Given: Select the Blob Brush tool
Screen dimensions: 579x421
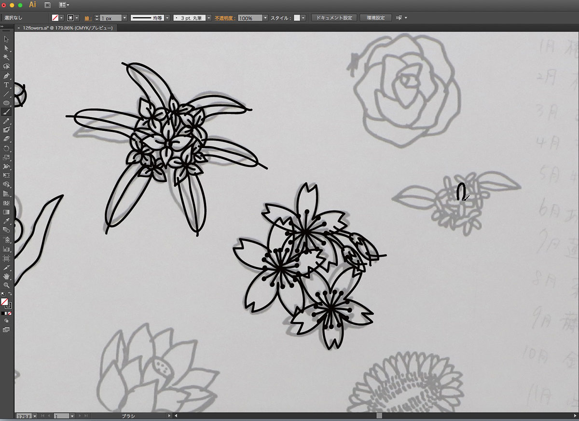Looking at the screenshot, I should click(6, 130).
